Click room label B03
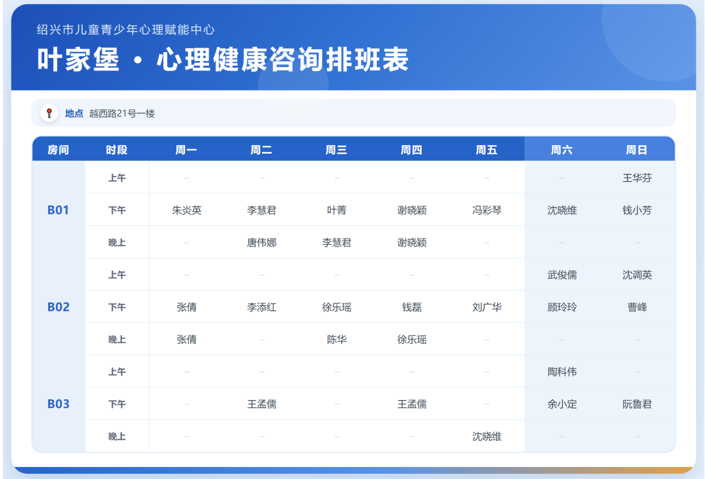This screenshot has height=479, width=705. [x=58, y=404]
